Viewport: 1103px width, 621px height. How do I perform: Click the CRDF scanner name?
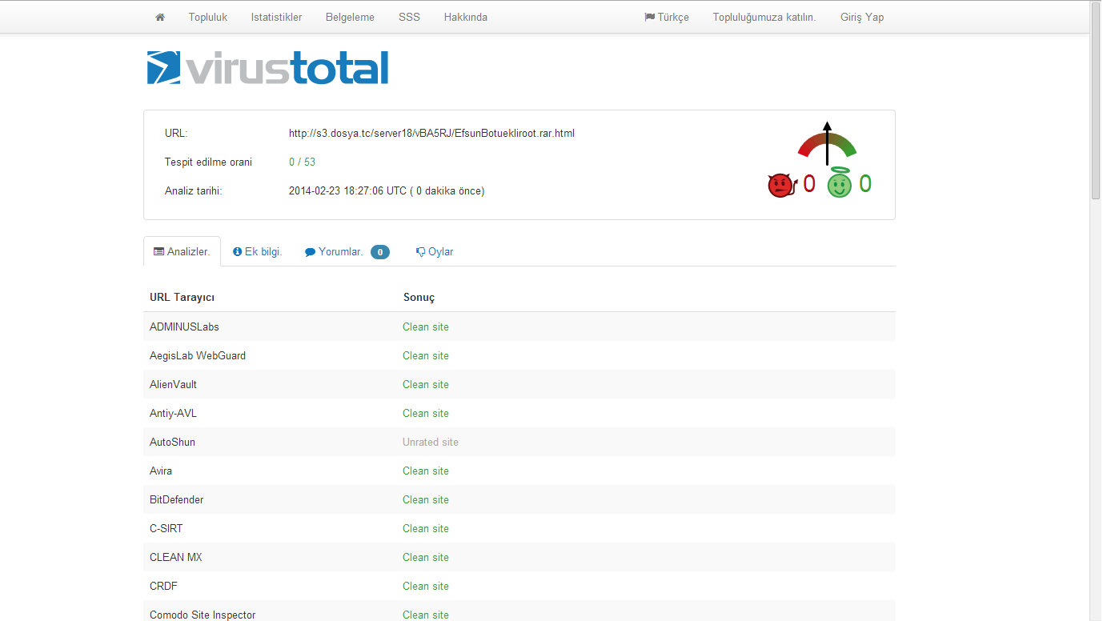click(163, 586)
